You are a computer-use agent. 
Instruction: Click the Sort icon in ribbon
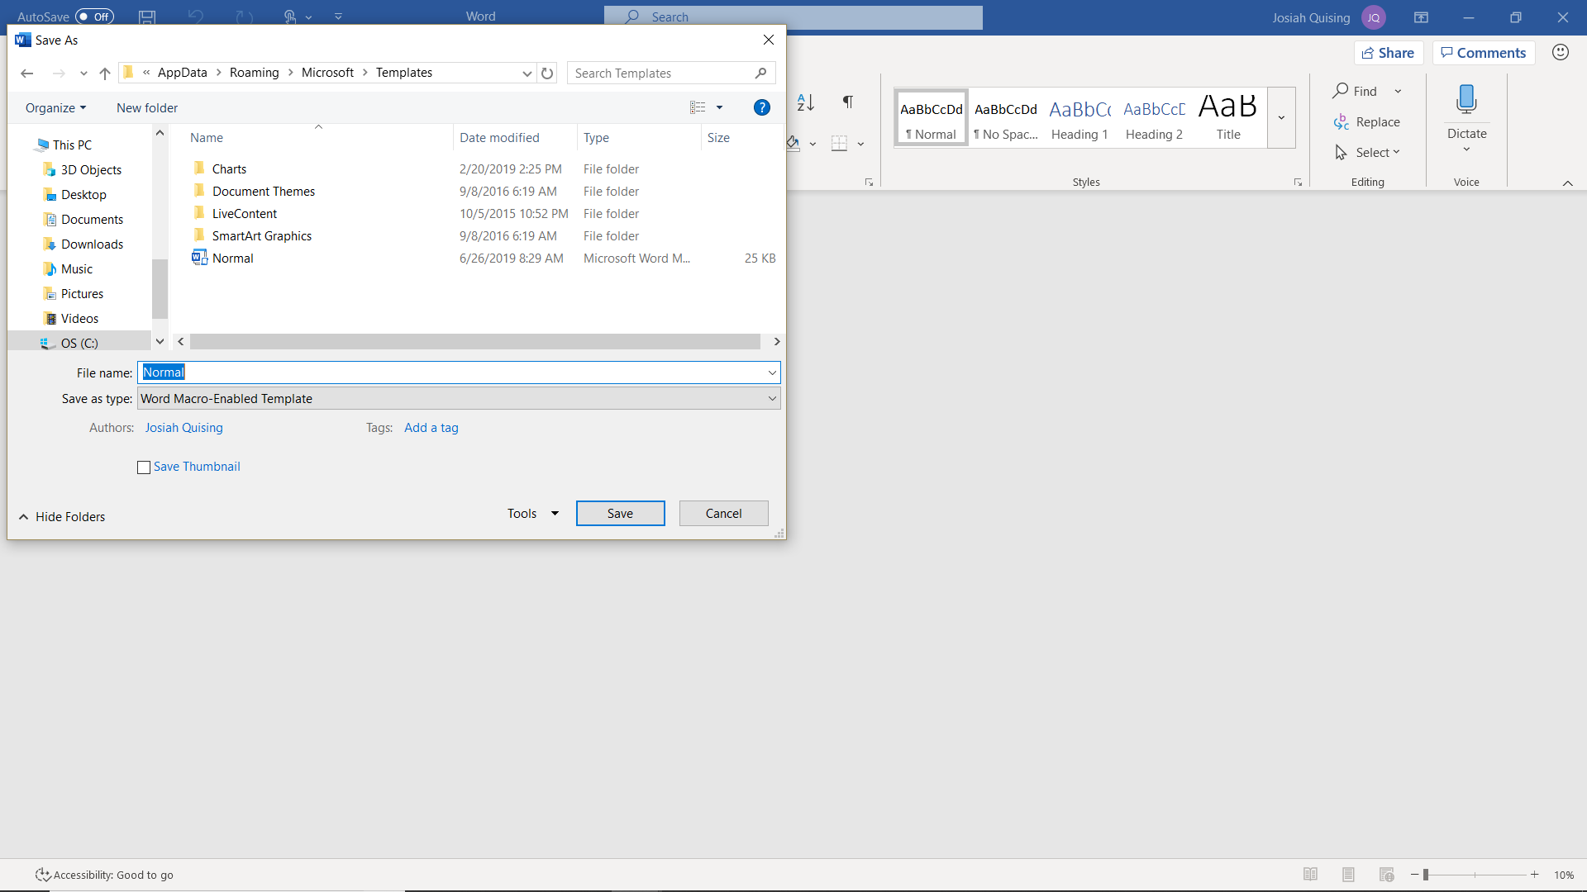point(806,102)
